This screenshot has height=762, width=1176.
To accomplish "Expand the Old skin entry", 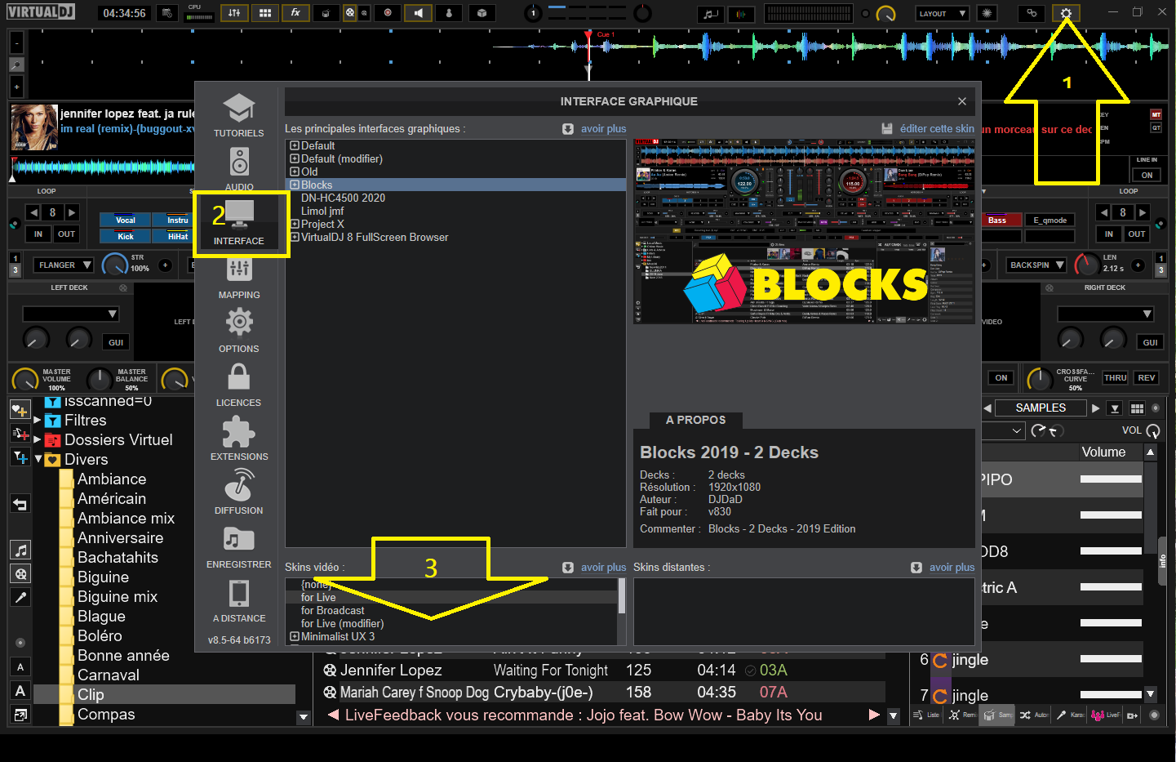I will pyautogui.click(x=295, y=172).
